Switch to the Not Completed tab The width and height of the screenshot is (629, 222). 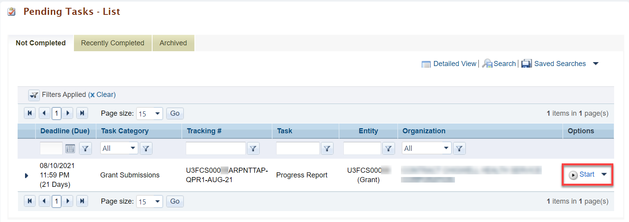coord(41,43)
